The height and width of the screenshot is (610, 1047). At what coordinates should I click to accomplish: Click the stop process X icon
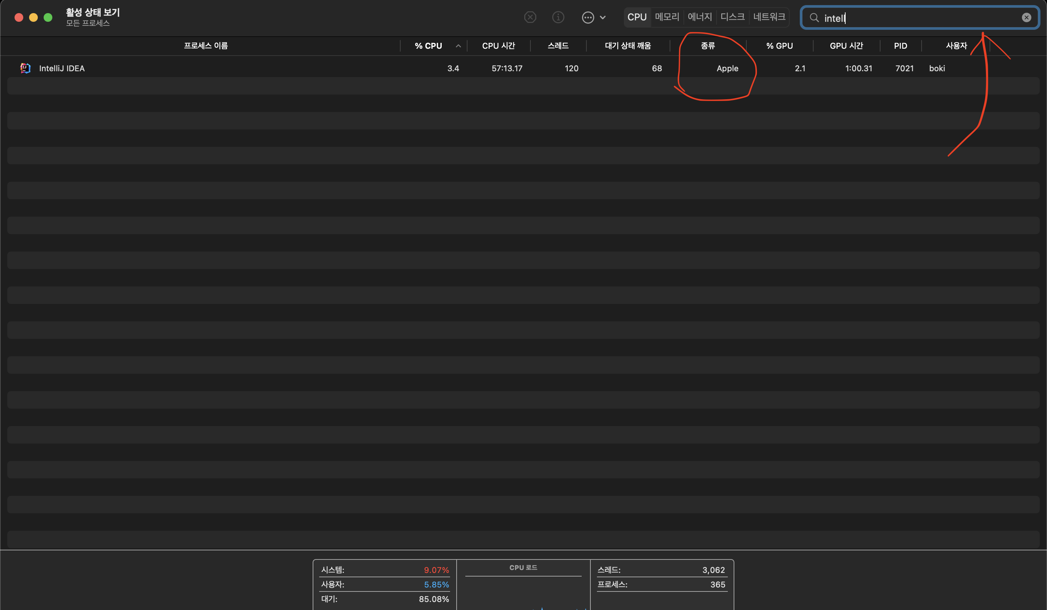point(530,17)
